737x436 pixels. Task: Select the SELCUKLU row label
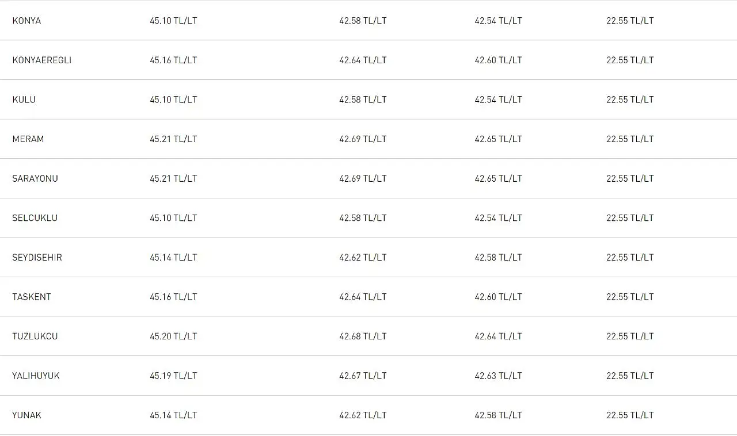click(35, 218)
